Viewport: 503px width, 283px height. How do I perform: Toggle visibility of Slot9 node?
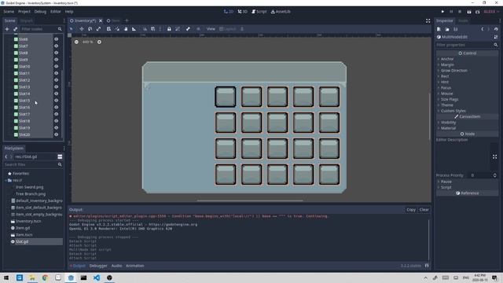click(x=56, y=60)
